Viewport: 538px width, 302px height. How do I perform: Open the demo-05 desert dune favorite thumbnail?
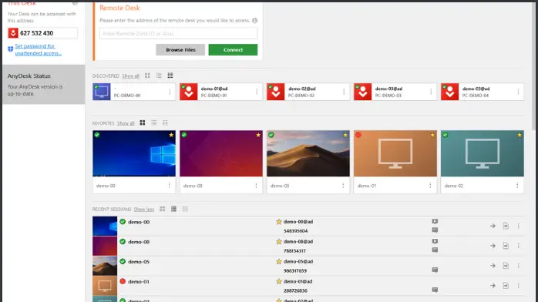308,153
